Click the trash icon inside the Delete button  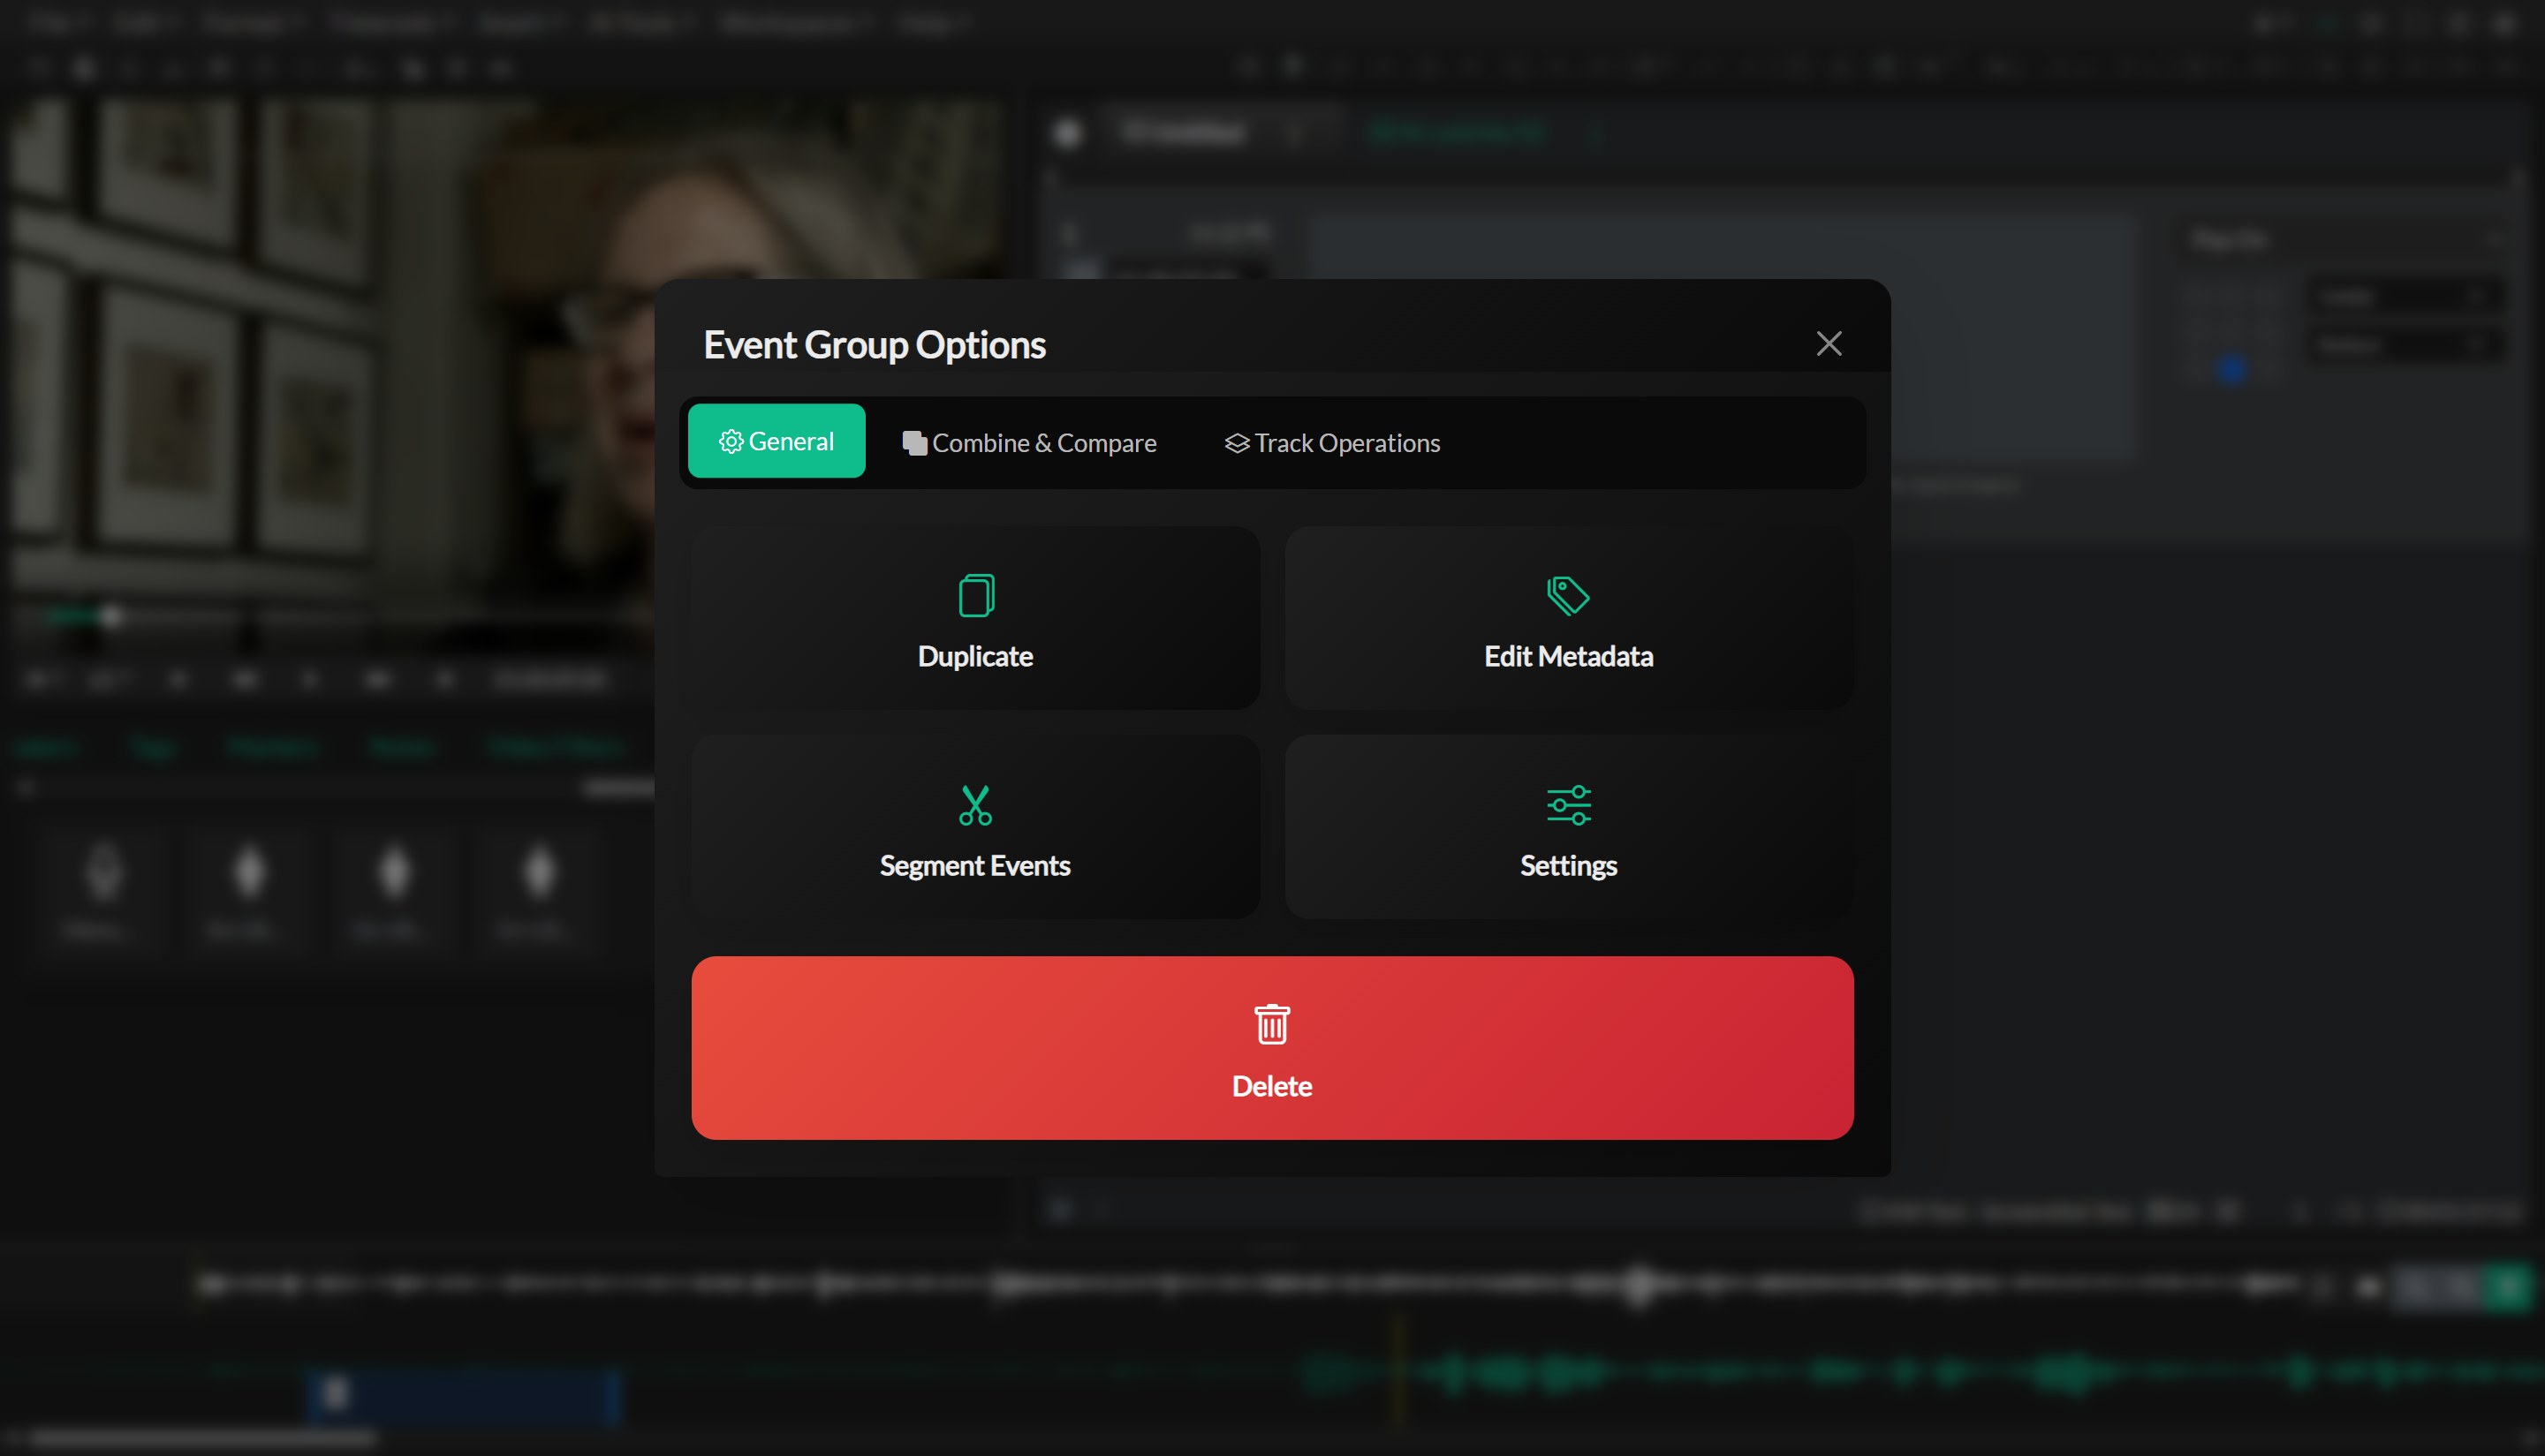(1270, 1023)
